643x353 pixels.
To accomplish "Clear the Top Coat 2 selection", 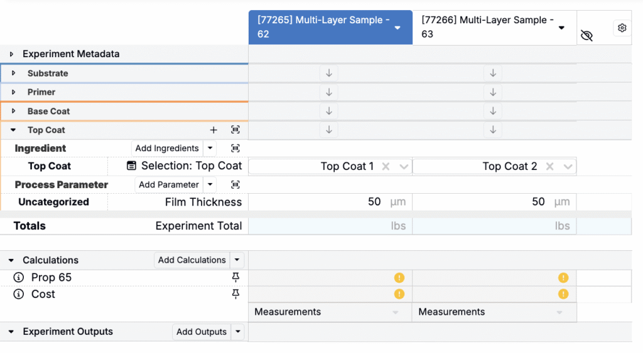I will pyautogui.click(x=550, y=167).
